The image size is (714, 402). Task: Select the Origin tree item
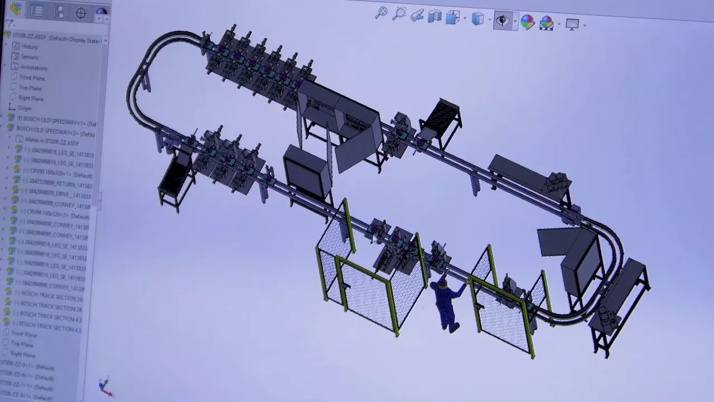(x=20, y=108)
